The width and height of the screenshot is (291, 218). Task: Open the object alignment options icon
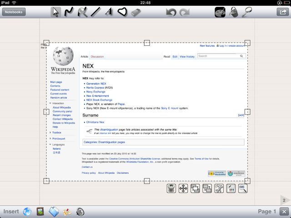coord(231,188)
